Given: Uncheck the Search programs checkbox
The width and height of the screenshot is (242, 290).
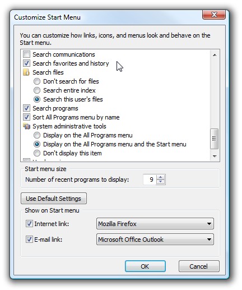Looking at the screenshot, I should coord(26,108).
